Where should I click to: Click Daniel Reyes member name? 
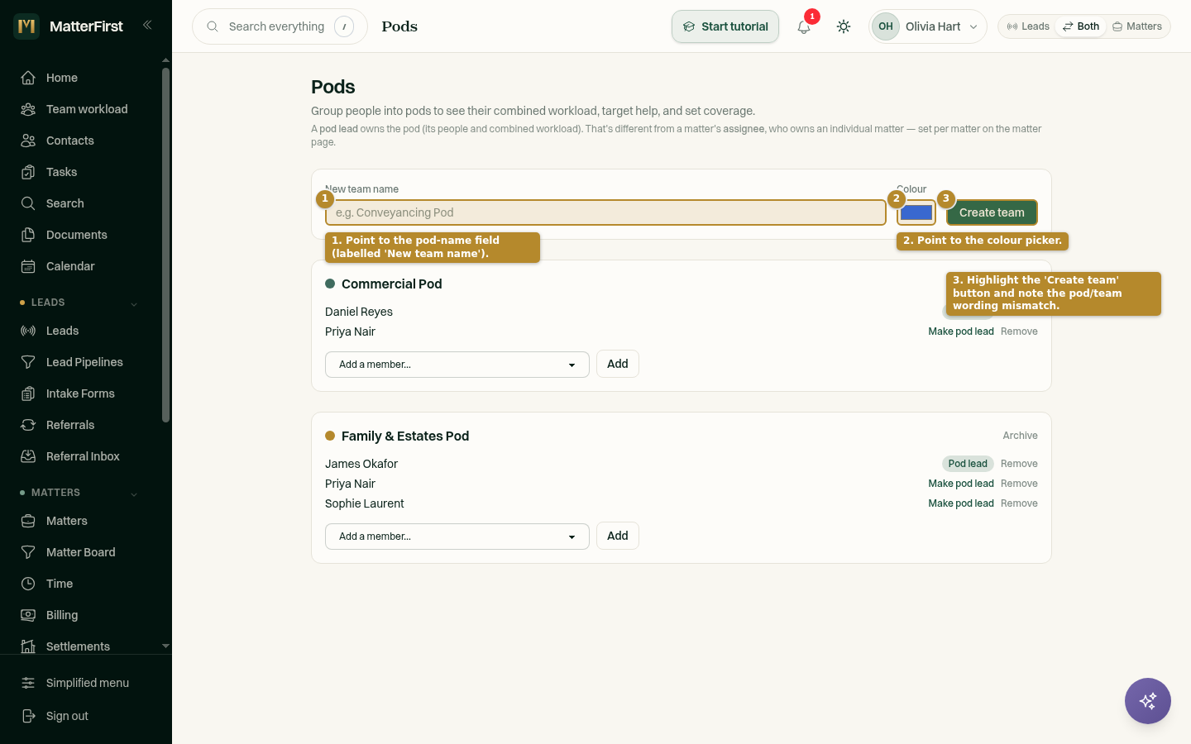(359, 312)
